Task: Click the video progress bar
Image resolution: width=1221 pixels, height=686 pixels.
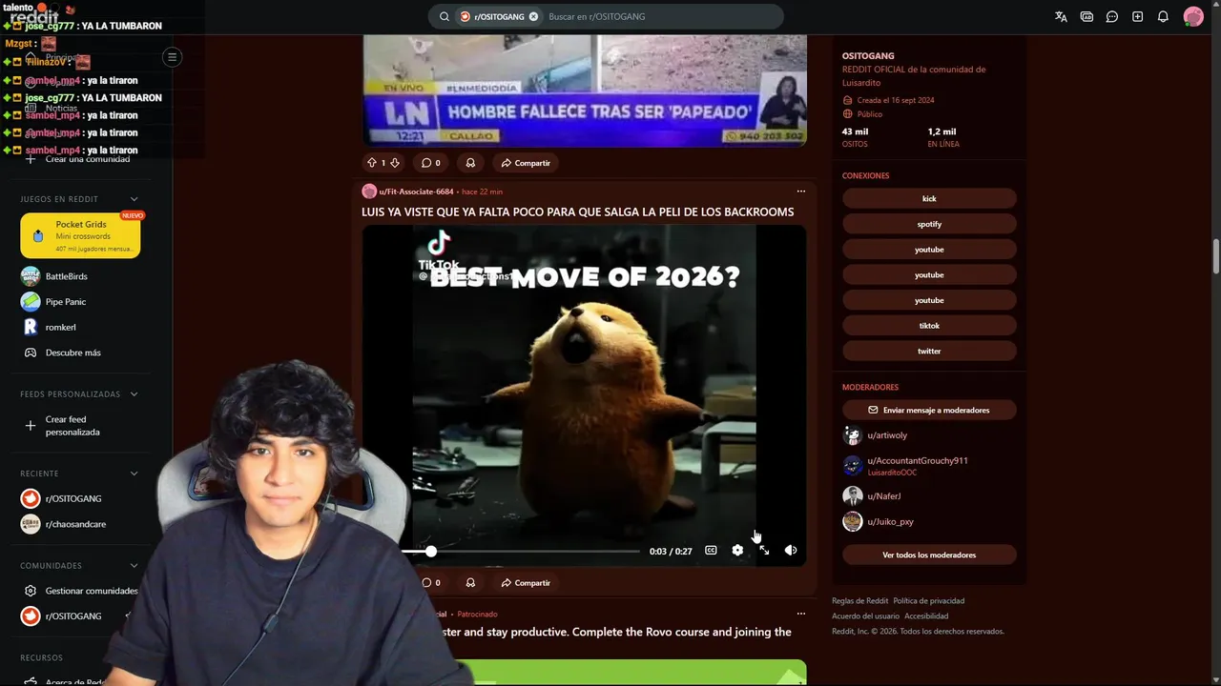Action: pyautogui.click(x=520, y=551)
